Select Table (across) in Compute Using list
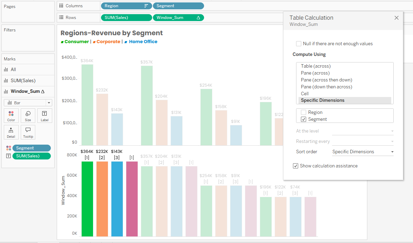The image size is (413, 243). point(315,66)
